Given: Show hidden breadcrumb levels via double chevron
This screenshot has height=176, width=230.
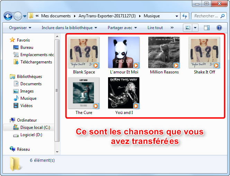Looking at the screenshot, I should click(x=37, y=16).
